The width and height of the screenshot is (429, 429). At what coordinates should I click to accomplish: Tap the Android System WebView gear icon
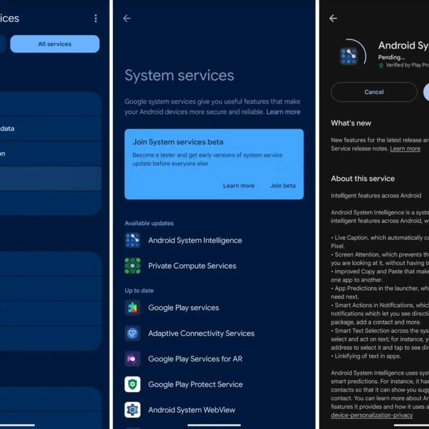[x=133, y=410]
